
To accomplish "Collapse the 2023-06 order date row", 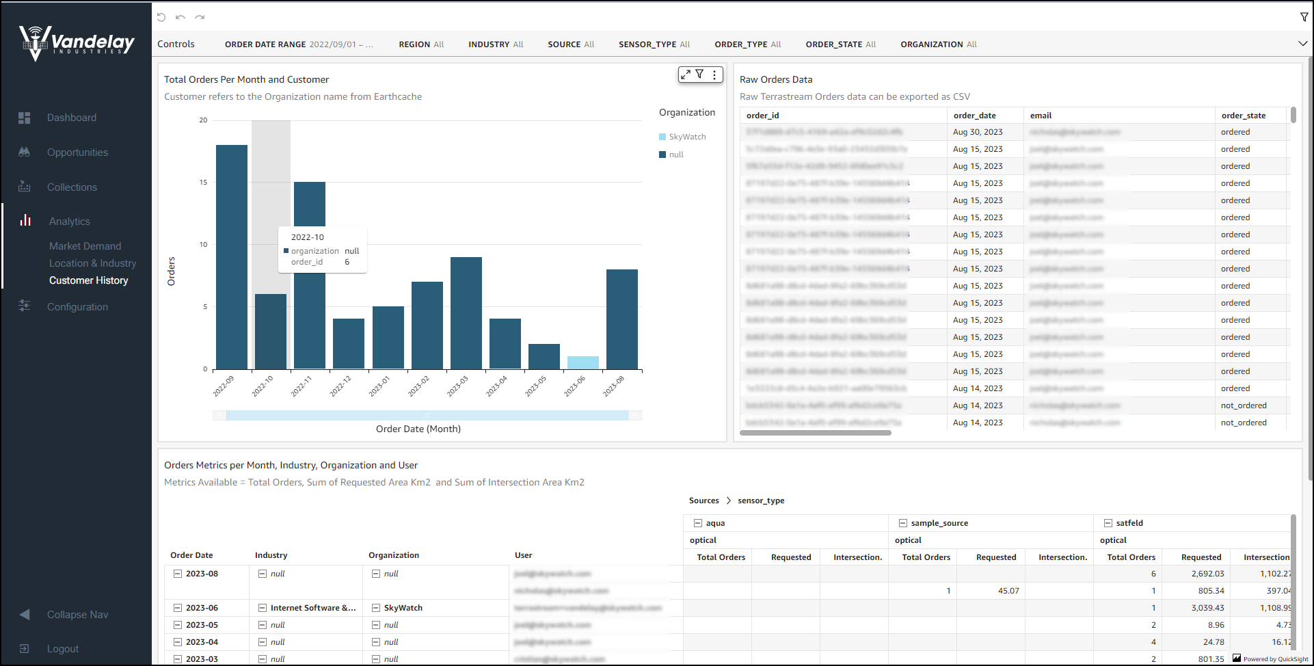I will point(178,608).
